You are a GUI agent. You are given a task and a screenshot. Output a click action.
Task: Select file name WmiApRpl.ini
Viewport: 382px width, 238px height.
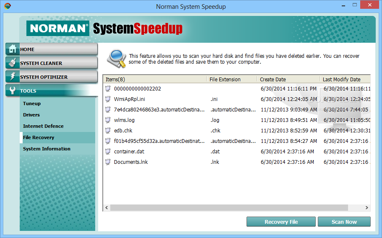[130, 99]
